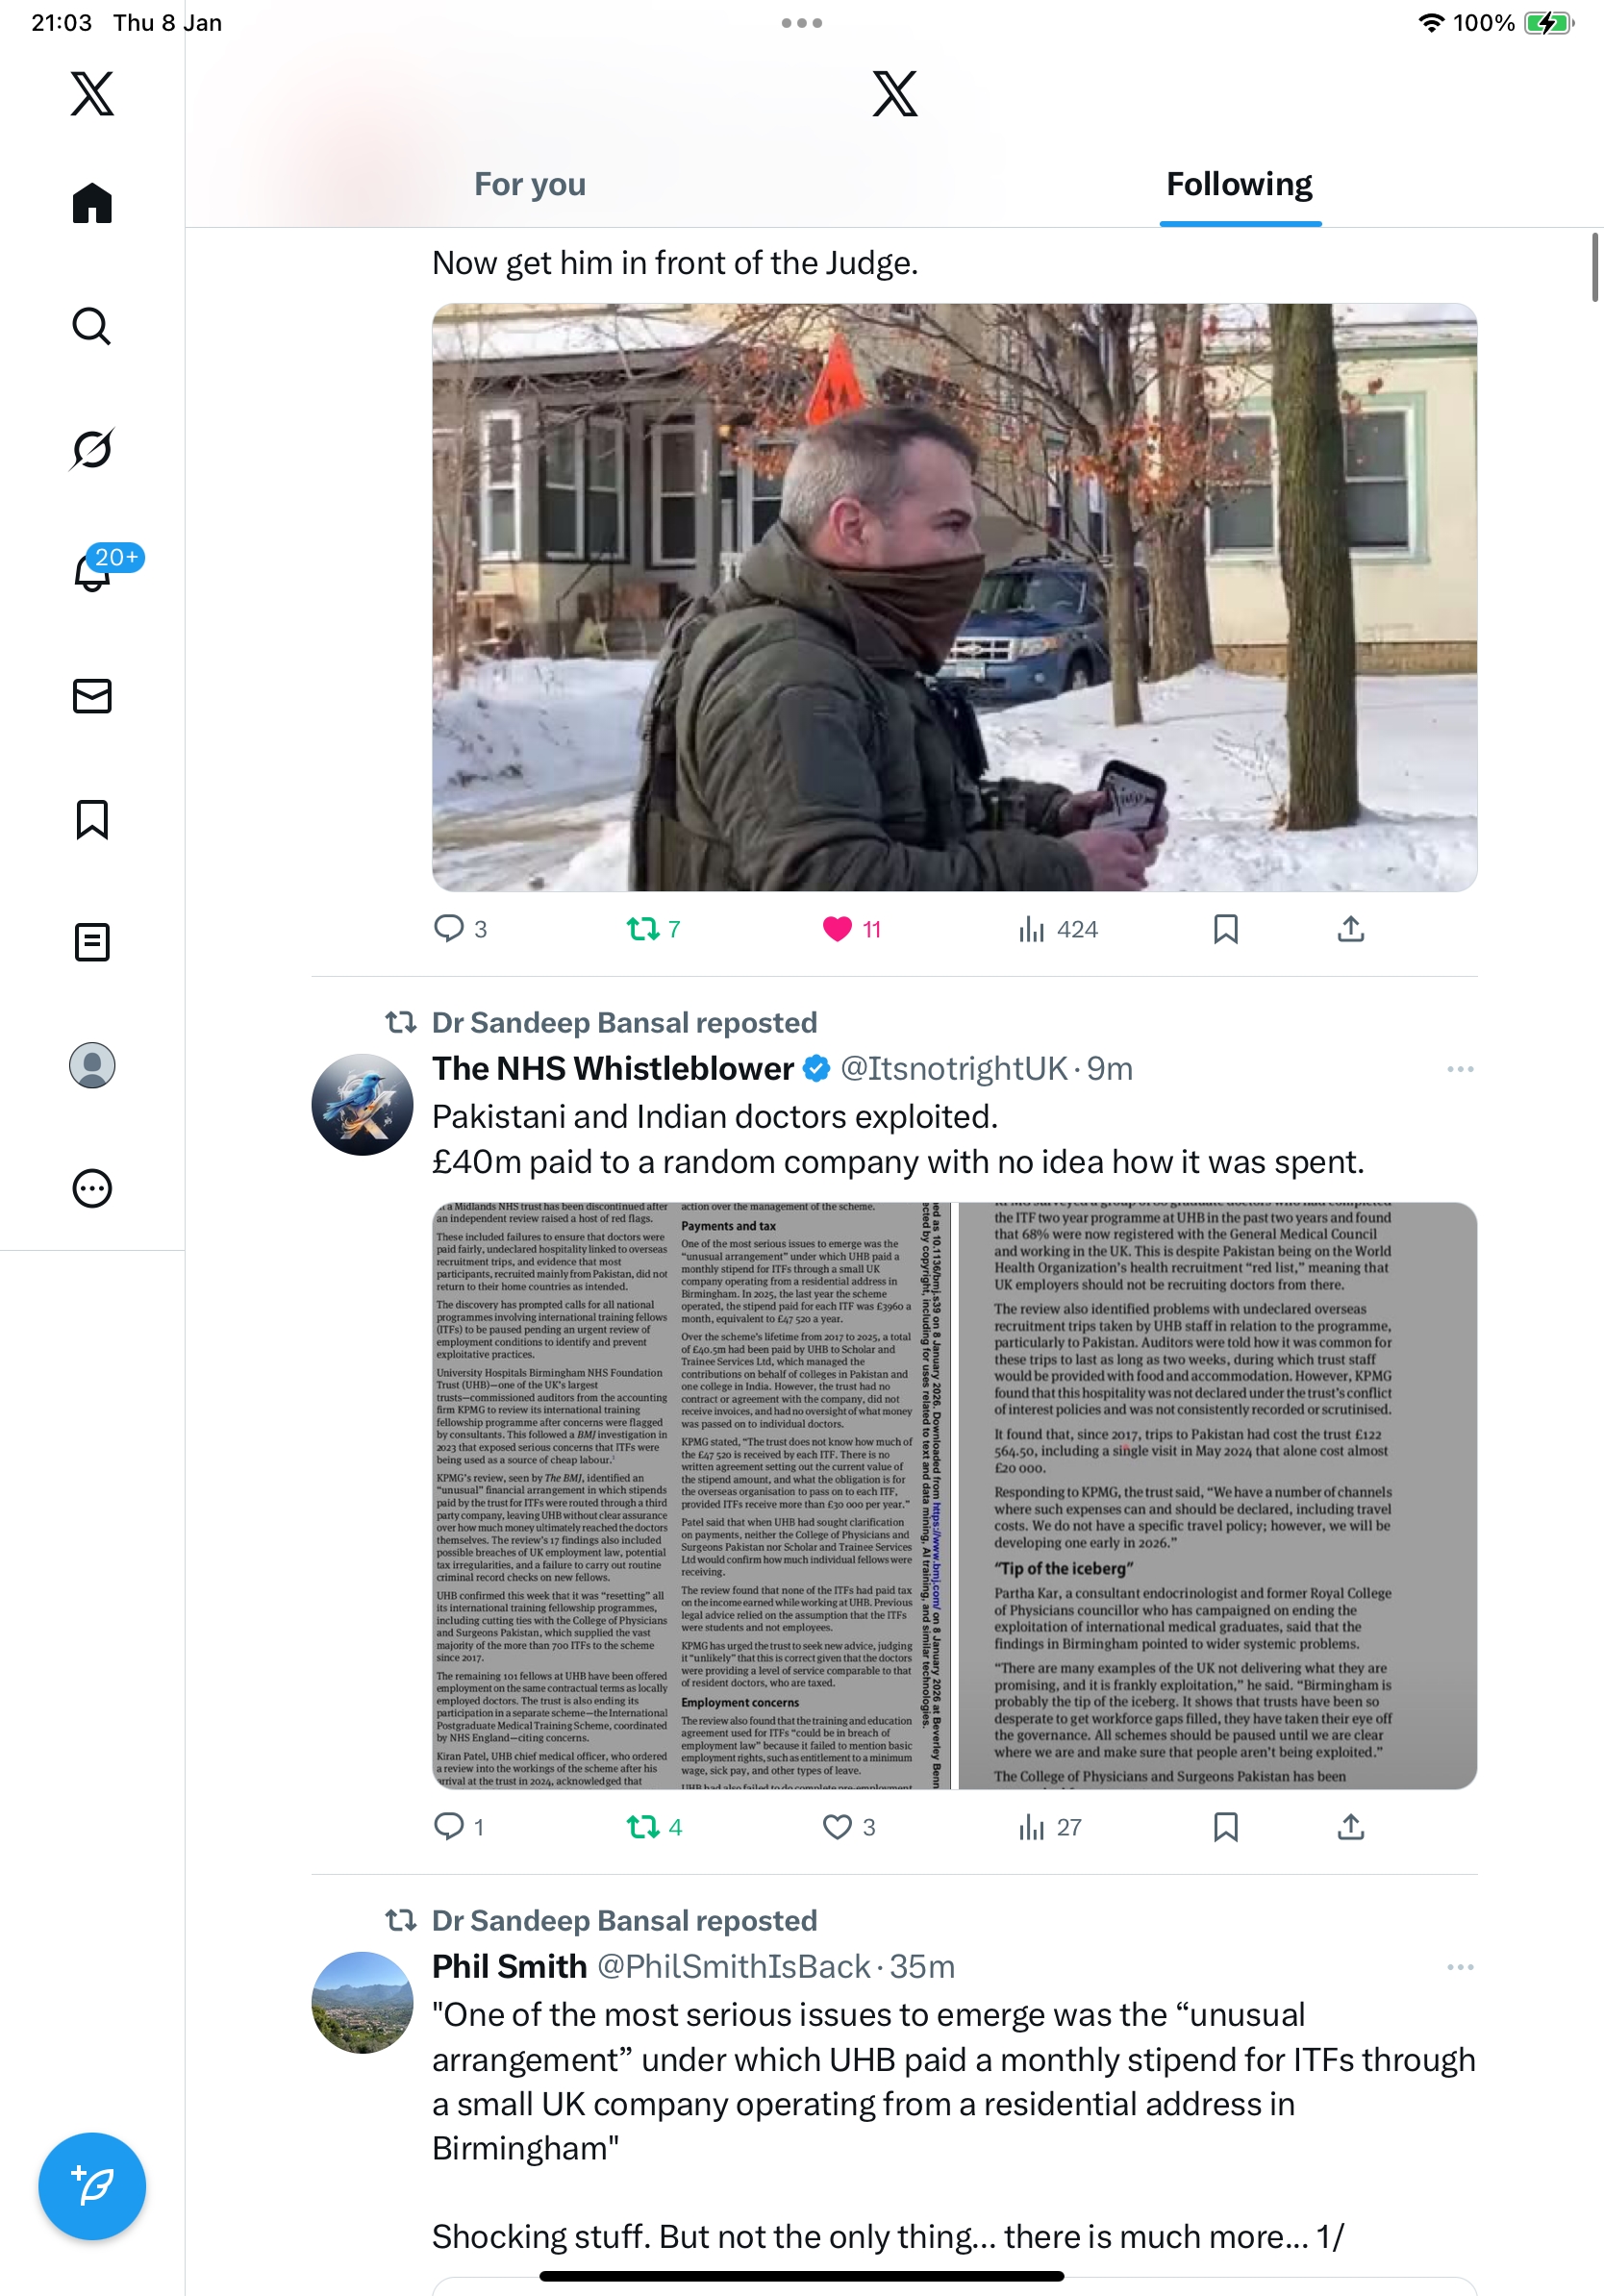Open the BMJ article screenshot image
This screenshot has height=2296, width=1604.
point(954,1495)
